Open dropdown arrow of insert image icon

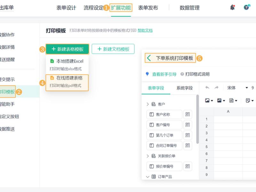(212, 101)
